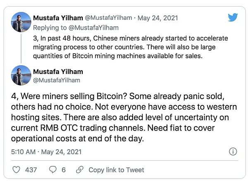Click "Copy link to Tweet"
248x181 pixels.
click(x=116, y=169)
